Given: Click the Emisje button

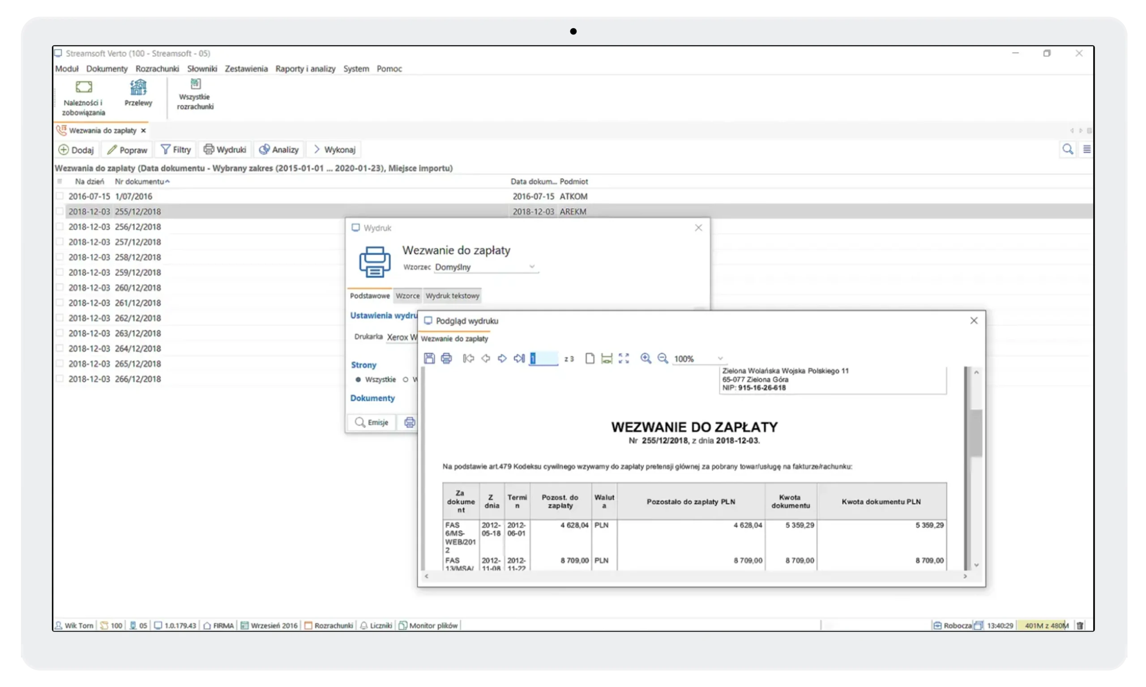Looking at the screenshot, I should click(372, 422).
